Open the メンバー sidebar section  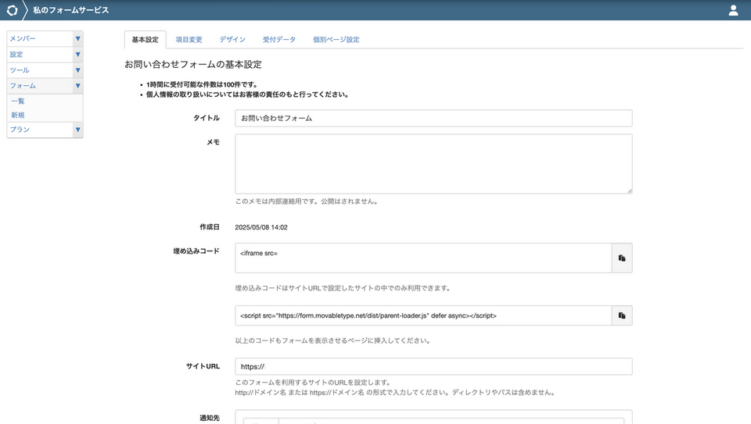(x=40, y=39)
